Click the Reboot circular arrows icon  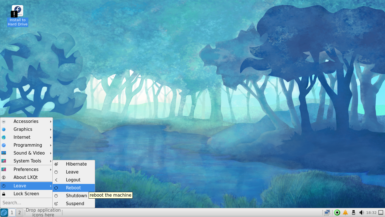pyautogui.click(x=56, y=188)
